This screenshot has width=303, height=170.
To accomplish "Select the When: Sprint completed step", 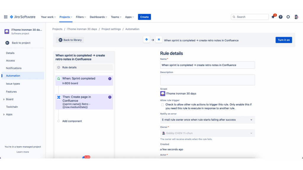I will [x=84, y=81].
